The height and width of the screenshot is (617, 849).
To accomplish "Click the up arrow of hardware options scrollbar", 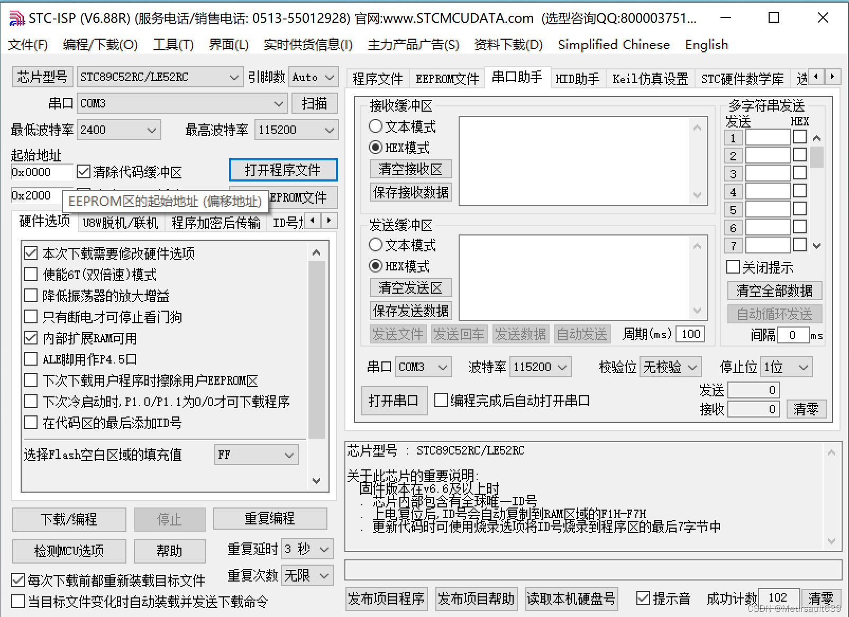I will 316,252.
